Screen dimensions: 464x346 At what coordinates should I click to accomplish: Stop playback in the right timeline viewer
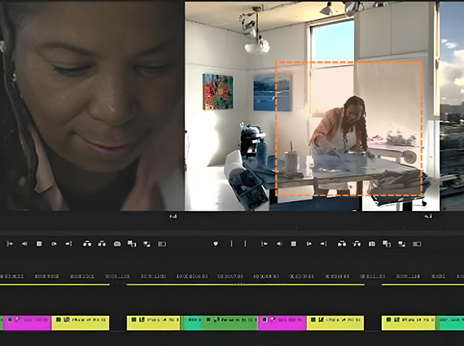coord(293,243)
